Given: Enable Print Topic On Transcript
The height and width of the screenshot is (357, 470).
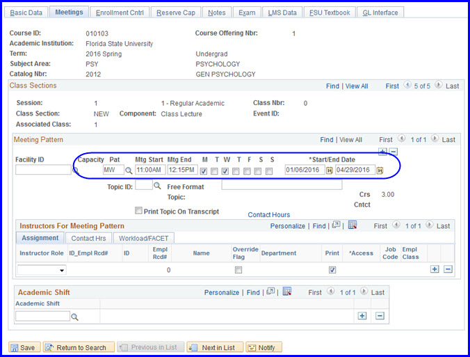Looking at the screenshot, I should coord(139,212).
